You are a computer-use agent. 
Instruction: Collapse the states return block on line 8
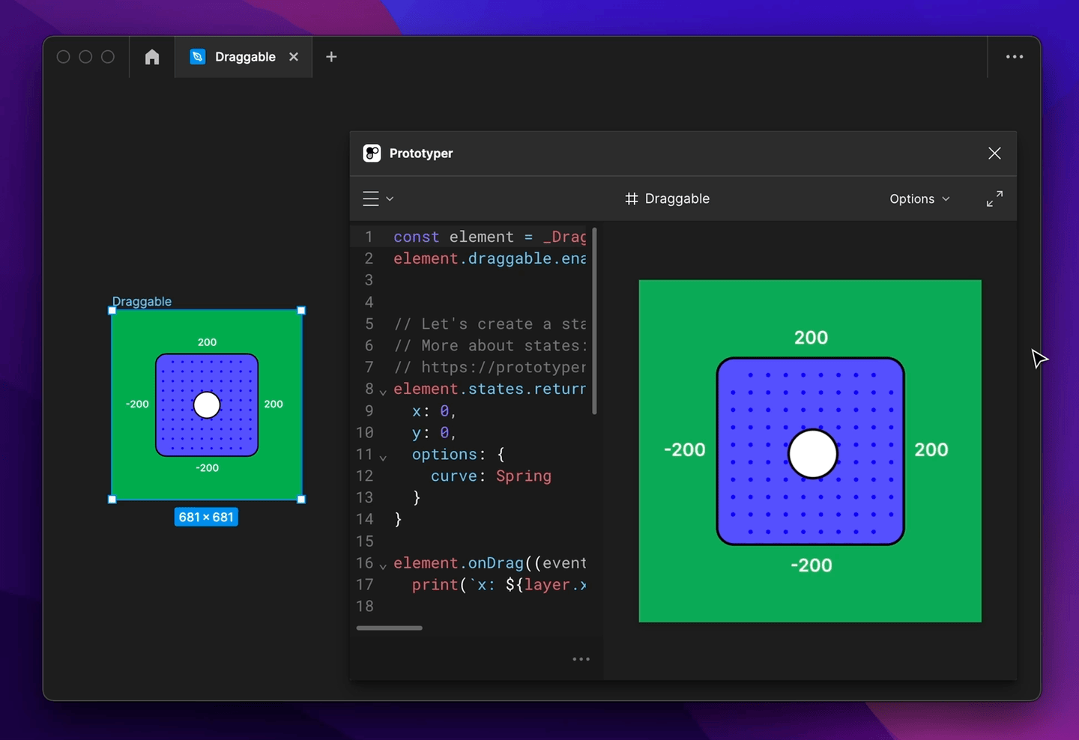click(383, 390)
